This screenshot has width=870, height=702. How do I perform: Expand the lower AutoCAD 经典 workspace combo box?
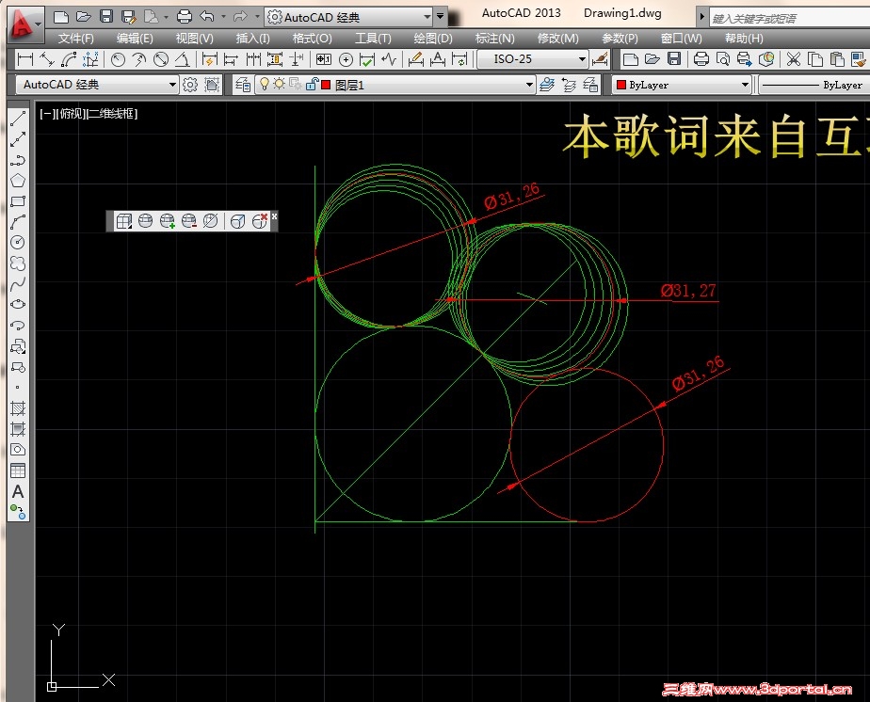tap(172, 85)
